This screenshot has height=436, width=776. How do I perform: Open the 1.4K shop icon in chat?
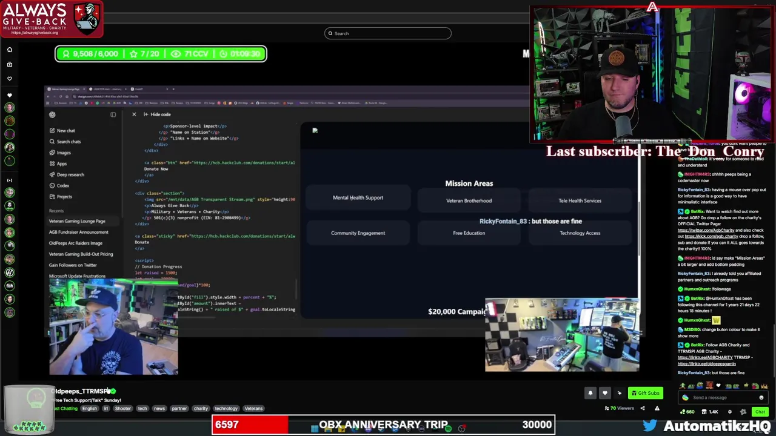click(711, 412)
